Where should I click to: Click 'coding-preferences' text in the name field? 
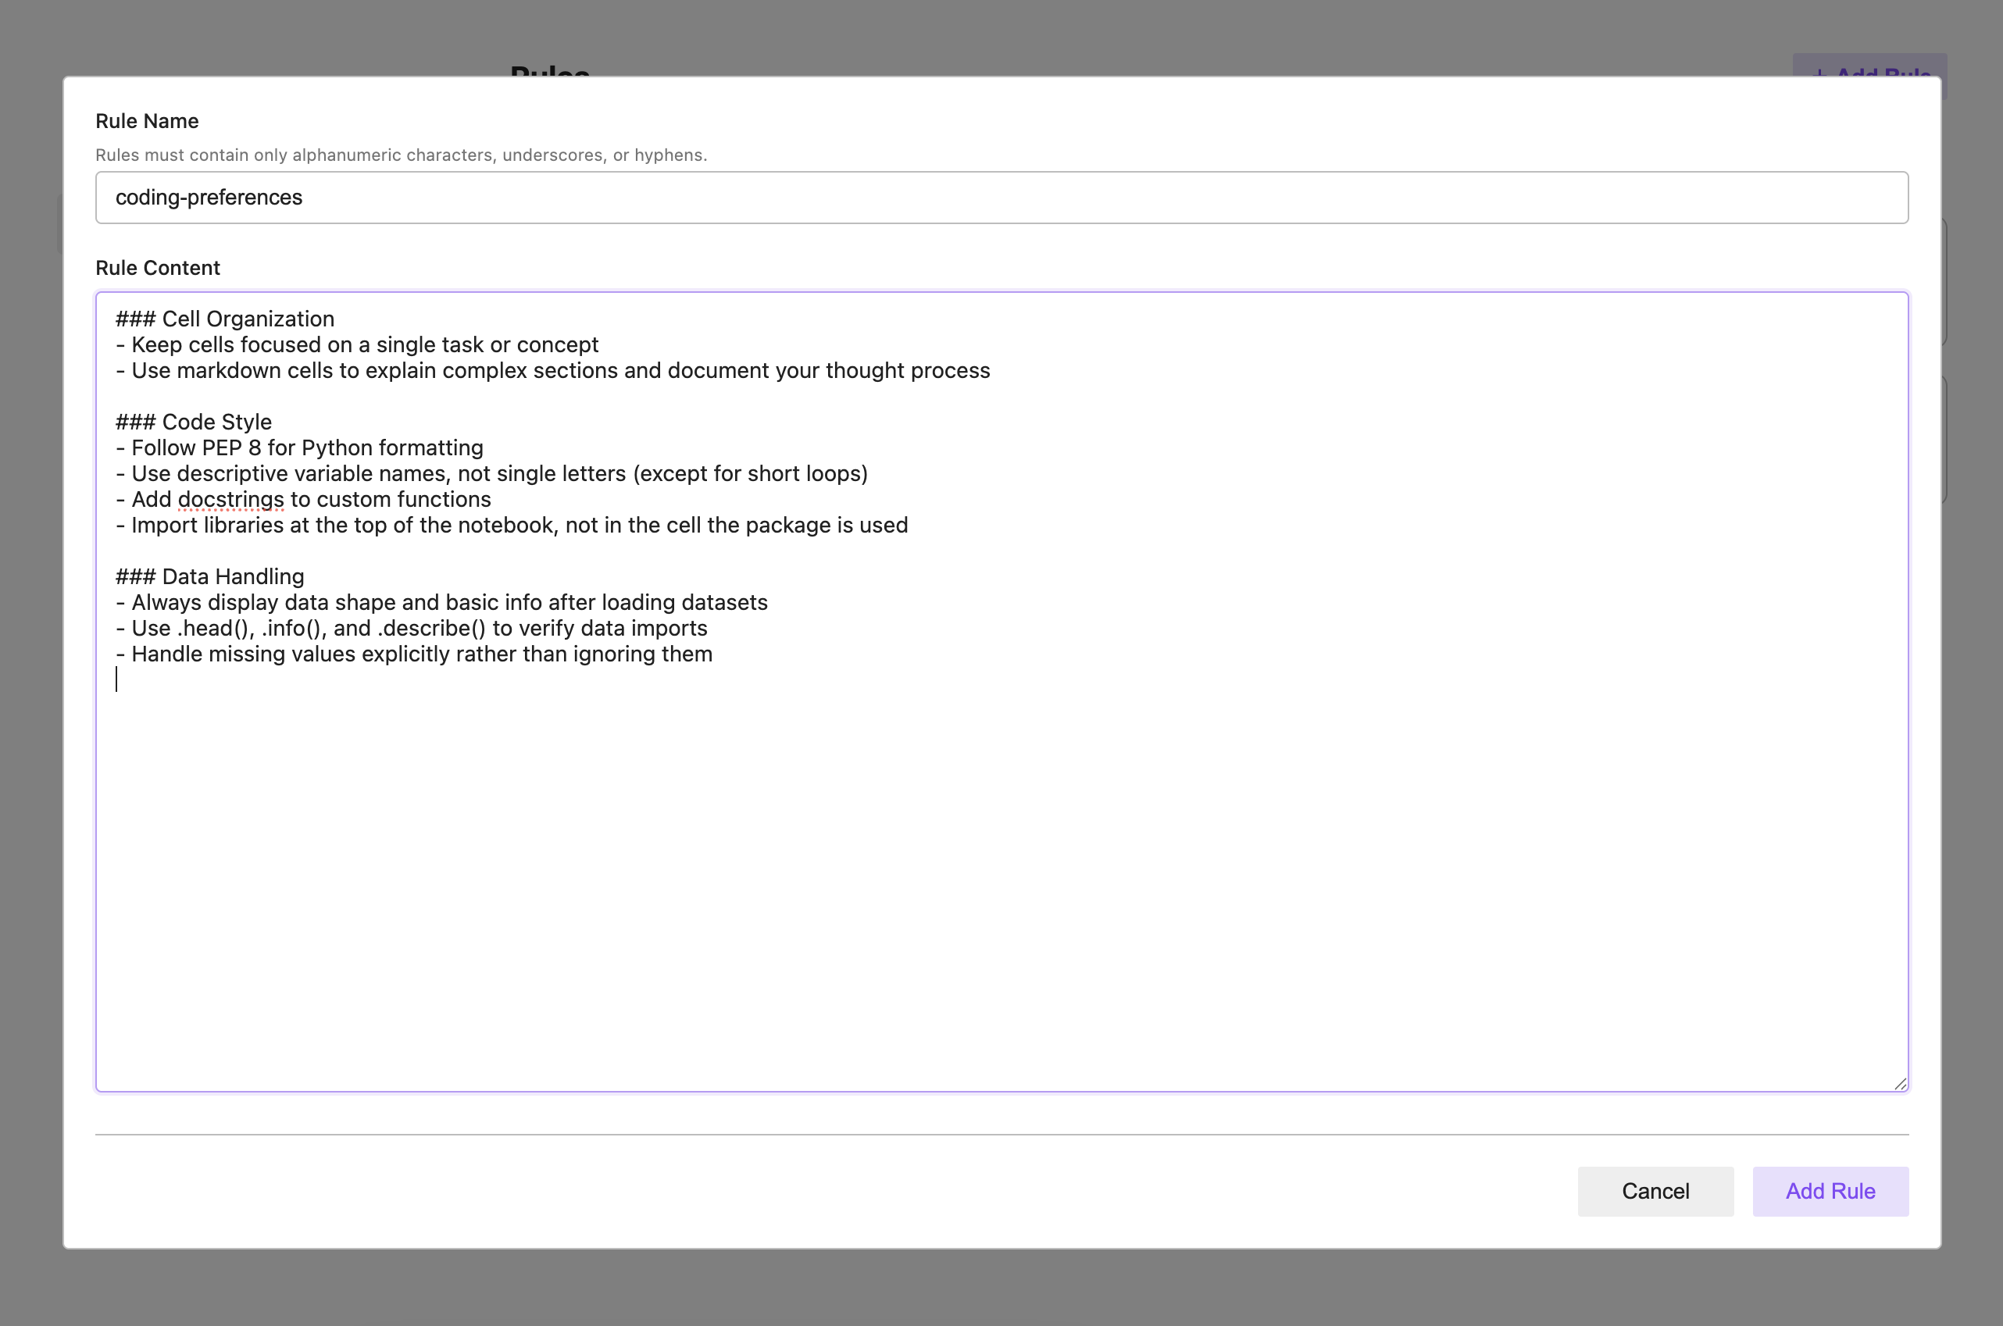(209, 198)
